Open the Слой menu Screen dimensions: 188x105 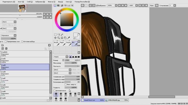(x=30, y=2)
